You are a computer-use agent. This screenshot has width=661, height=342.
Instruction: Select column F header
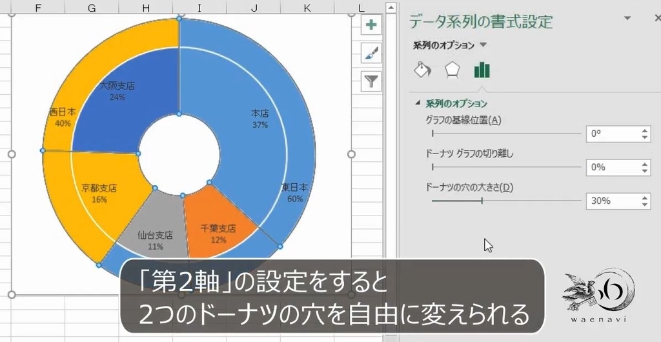[x=38, y=7]
